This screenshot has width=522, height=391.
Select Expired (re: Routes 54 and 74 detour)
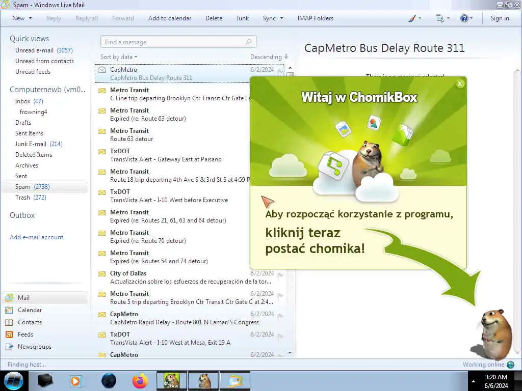(x=173, y=257)
